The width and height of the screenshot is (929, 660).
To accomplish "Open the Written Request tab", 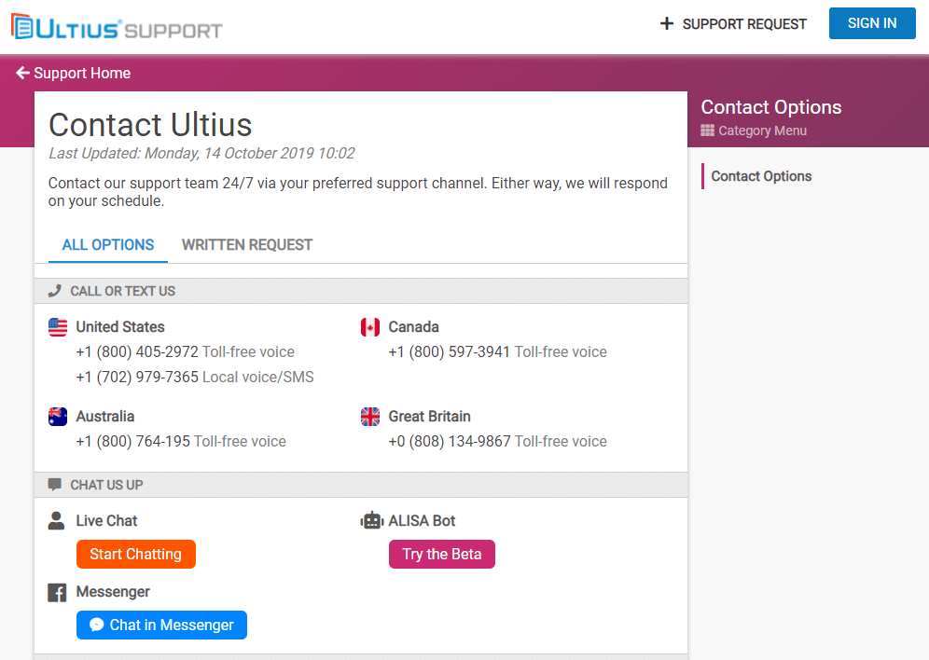I will coord(247,245).
